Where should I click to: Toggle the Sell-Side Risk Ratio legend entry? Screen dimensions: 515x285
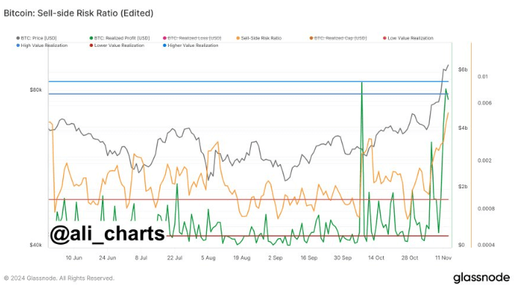pos(259,38)
